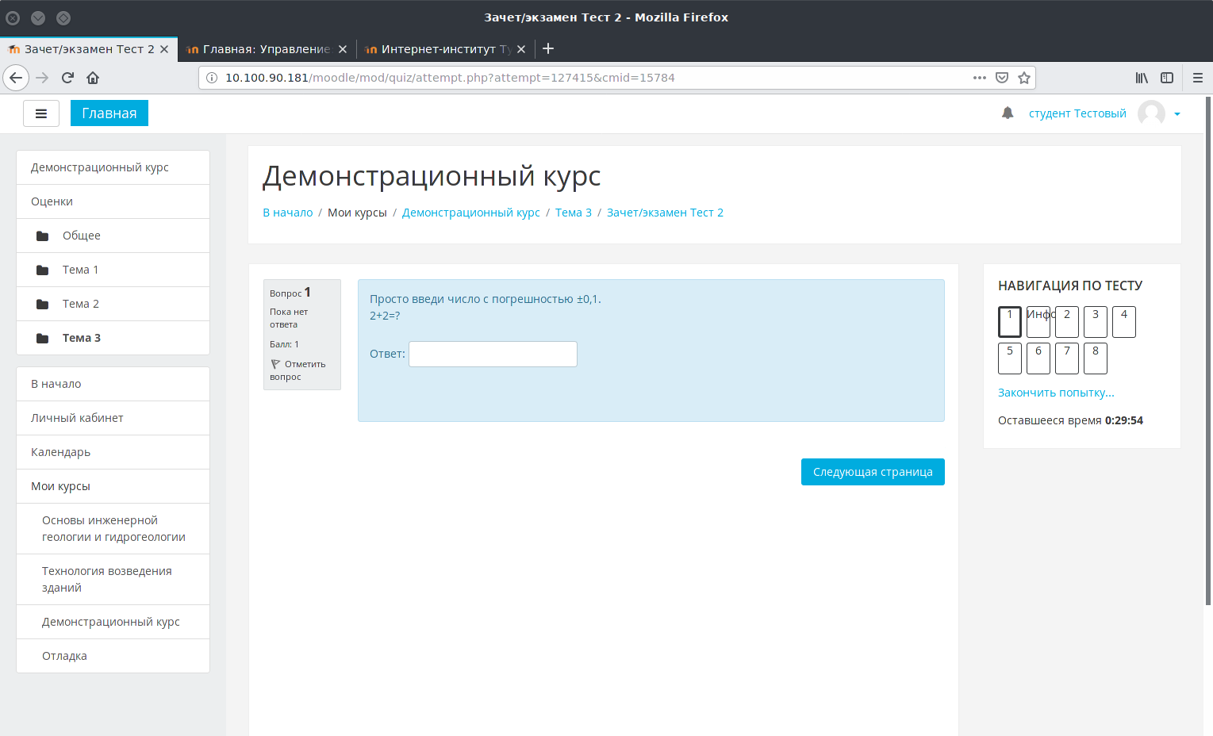1213x736 pixels.
Task: Jump to question 5 in quiz navigation
Action: (x=1010, y=358)
